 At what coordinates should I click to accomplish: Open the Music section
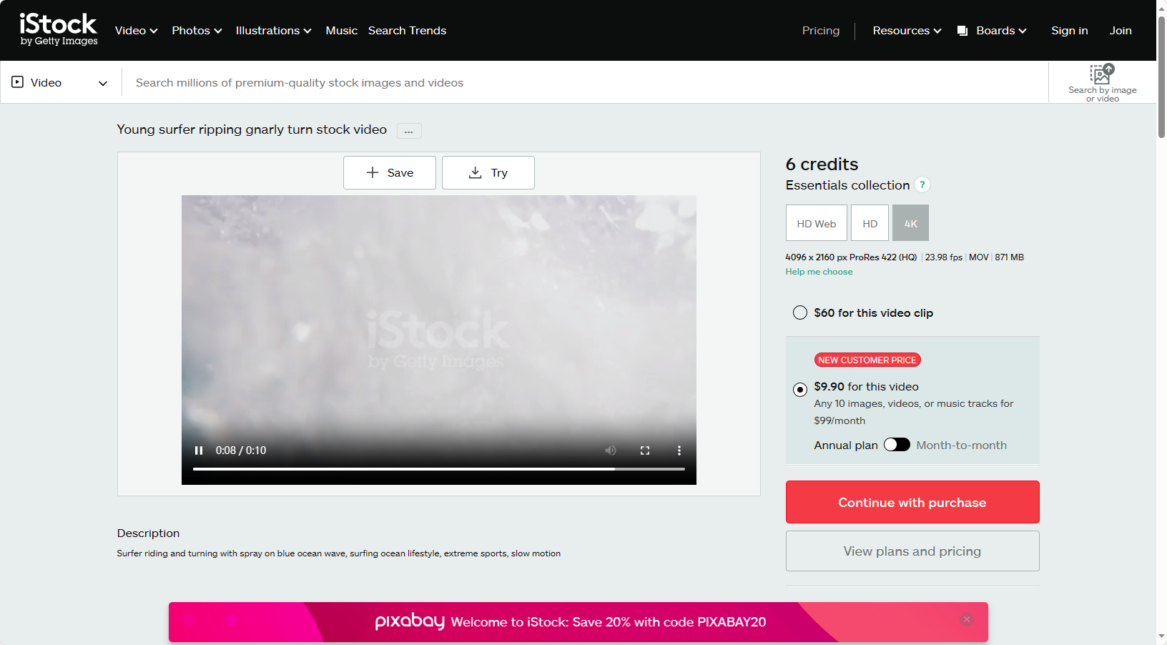[x=342, y=31]
